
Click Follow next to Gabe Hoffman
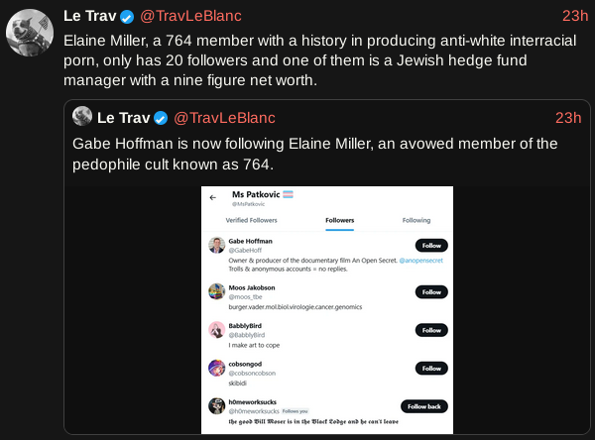(x=430, y=245)
